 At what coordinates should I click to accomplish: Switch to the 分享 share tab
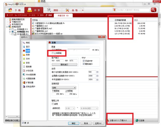pos(34,10)
